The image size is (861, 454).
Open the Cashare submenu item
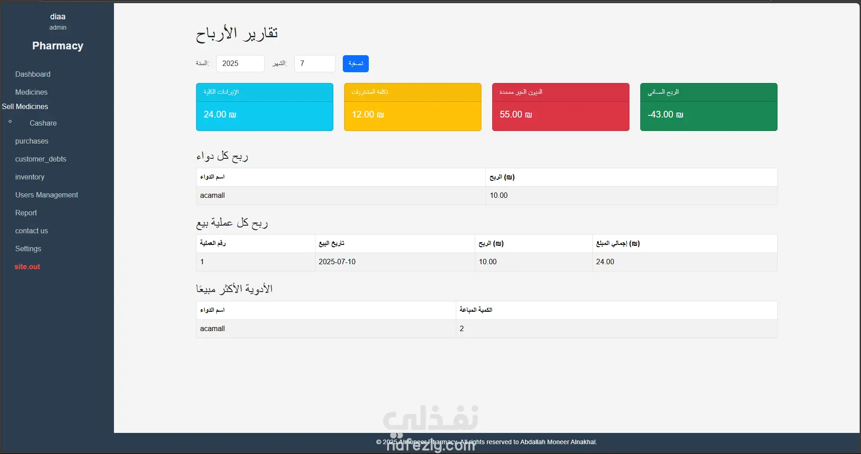(43, 123)
